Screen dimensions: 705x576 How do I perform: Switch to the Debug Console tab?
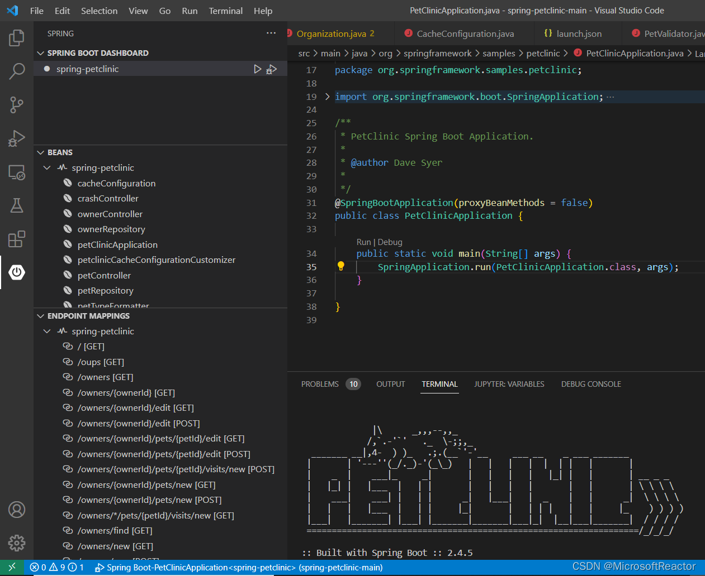point(591,384)
